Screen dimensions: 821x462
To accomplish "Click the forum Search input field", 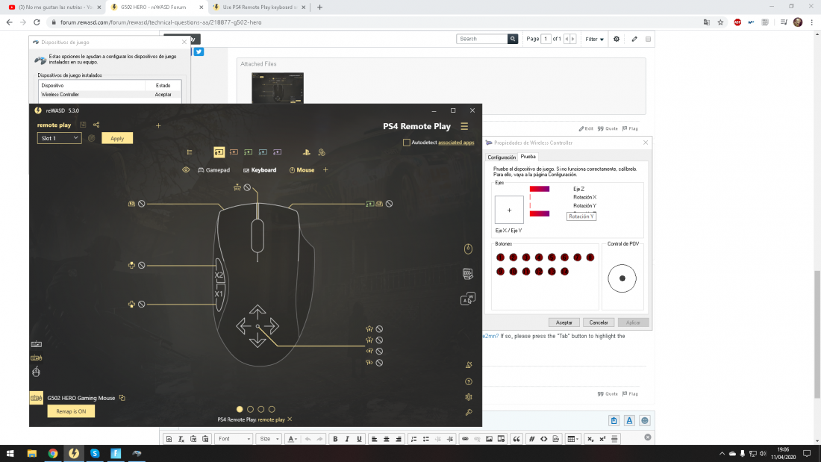I will [482, 39].
